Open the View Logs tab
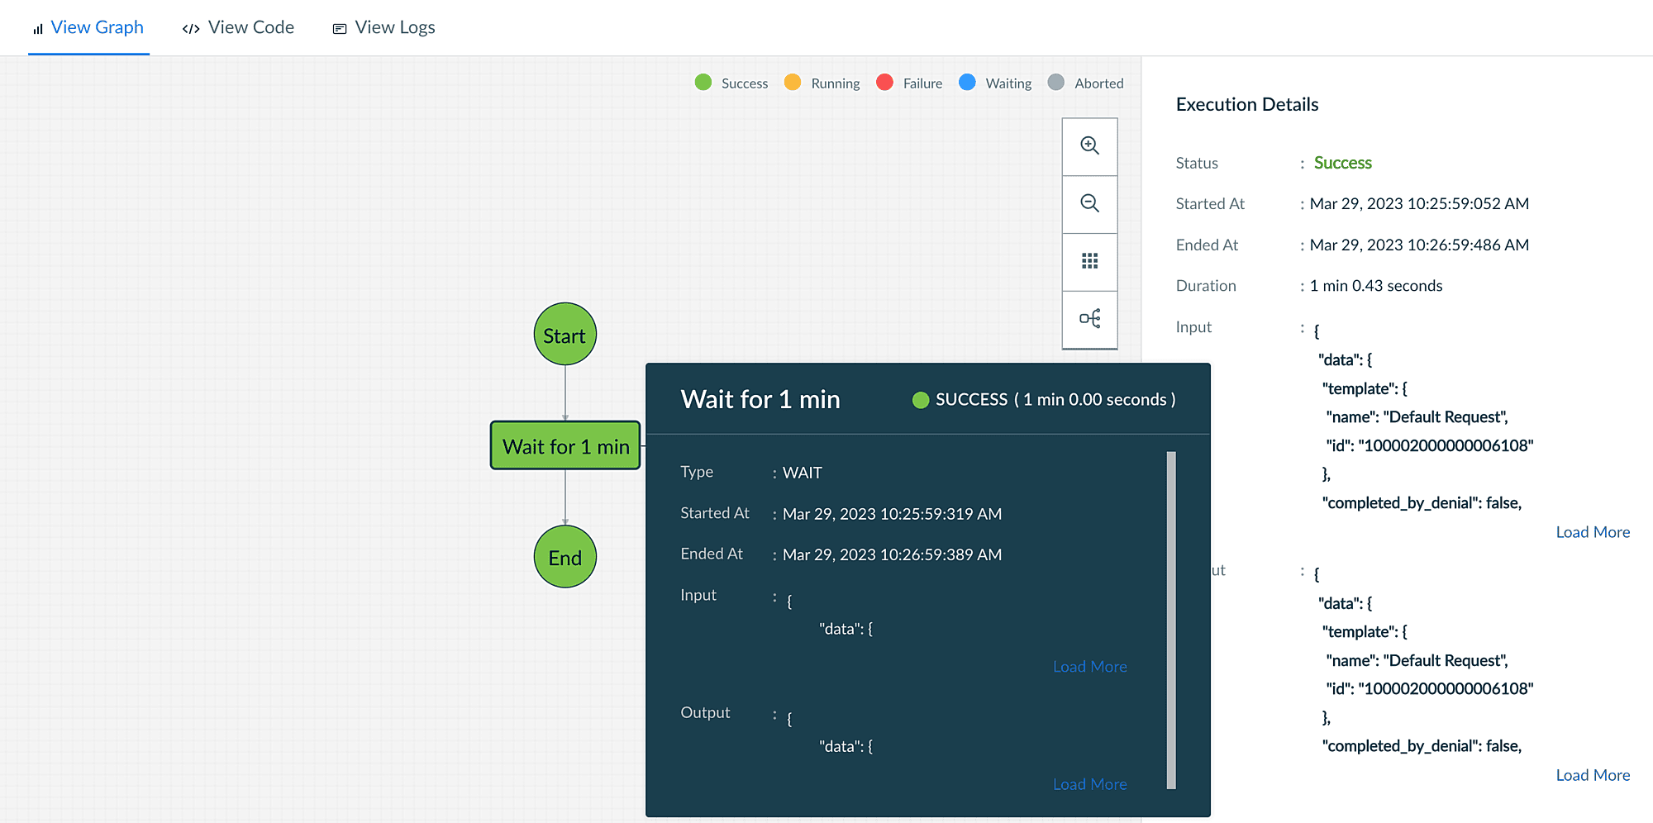The height and width of the screenshot is (823, 1653). [x=383, y=27]
